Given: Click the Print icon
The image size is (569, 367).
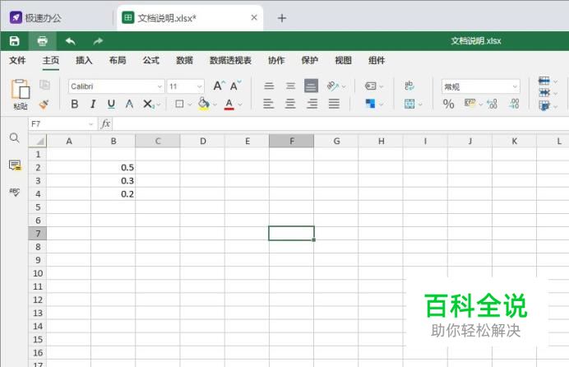Looking at the screenshot, I should coord(43,41).
